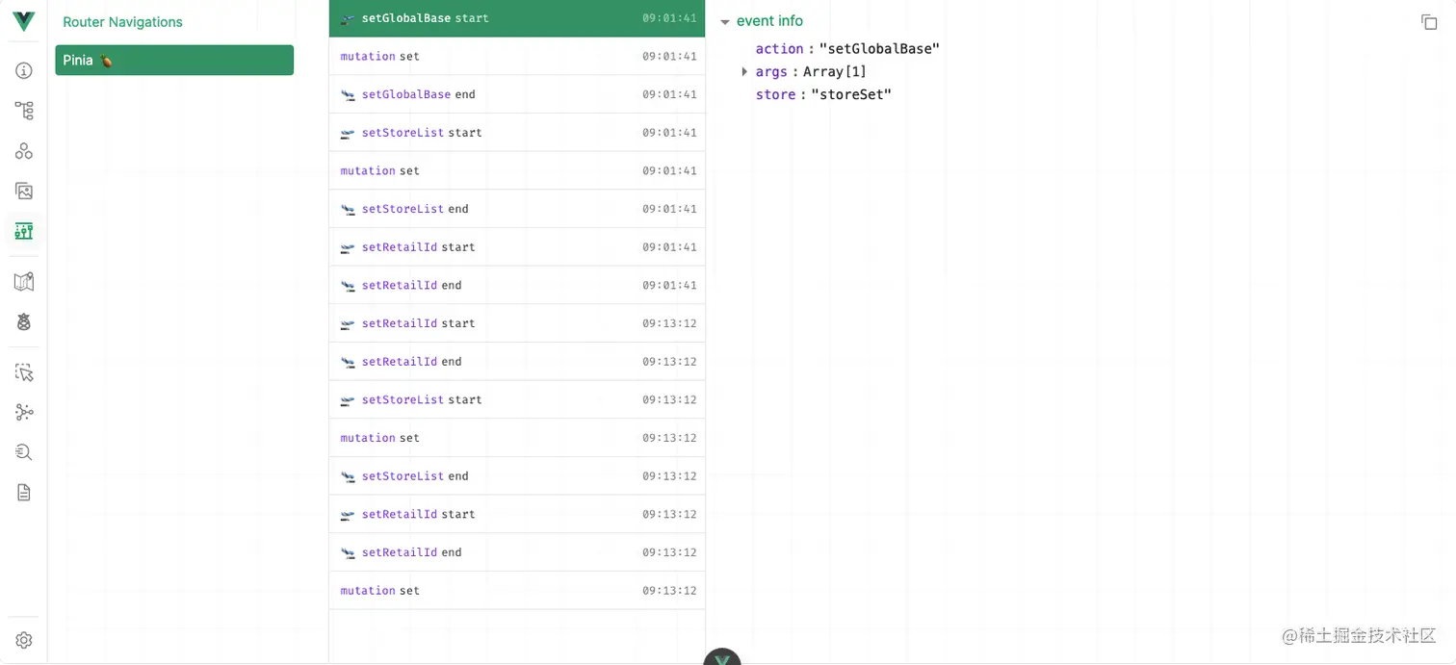Select the Timeline panel icon
This screenshot has height=665, width=1456.
tap(23, 231)
